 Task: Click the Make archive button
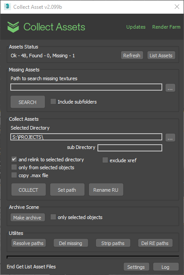point(28,217)
